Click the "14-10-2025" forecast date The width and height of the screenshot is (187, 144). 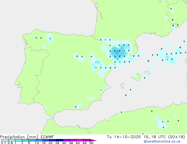point(127,137)
